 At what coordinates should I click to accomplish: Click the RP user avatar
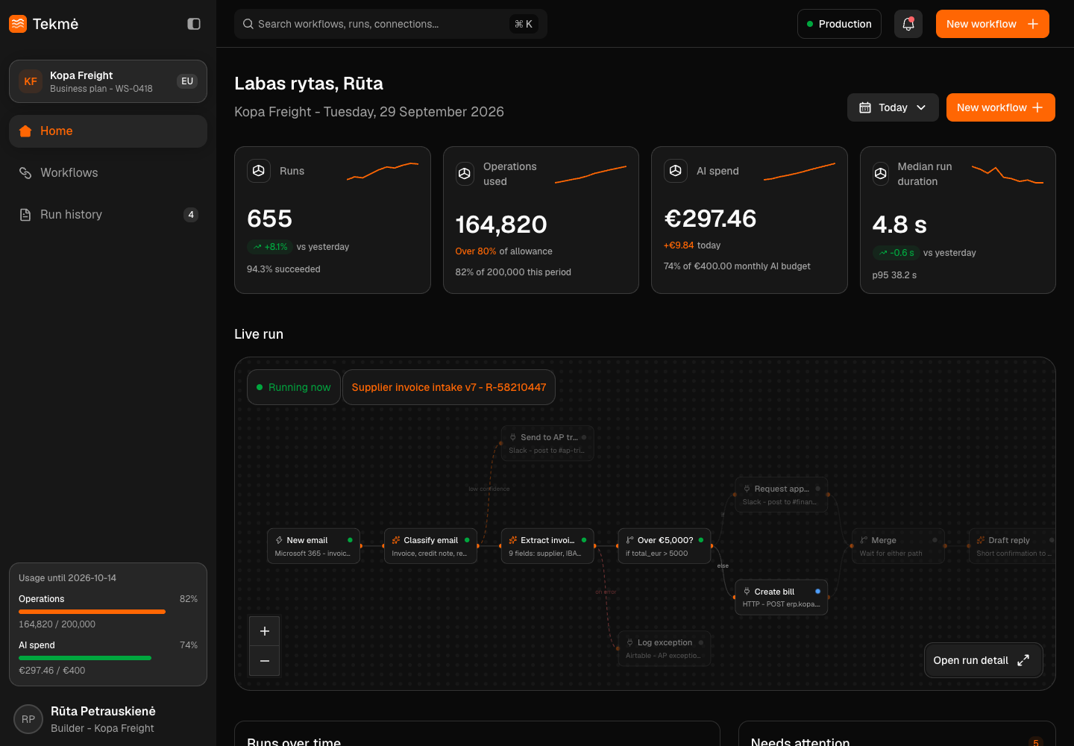pyautogui.click(x=28, y=720)
